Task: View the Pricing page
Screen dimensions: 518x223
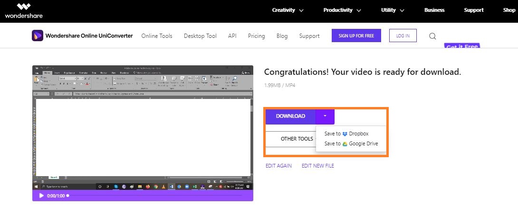Action: [x=256, y=36]
